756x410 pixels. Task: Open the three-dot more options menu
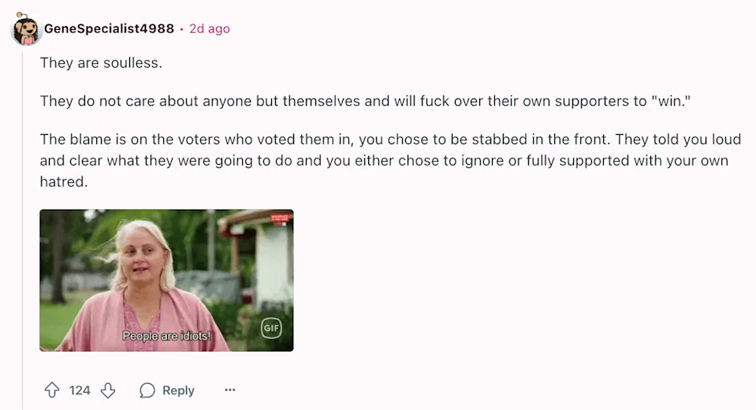230,389
